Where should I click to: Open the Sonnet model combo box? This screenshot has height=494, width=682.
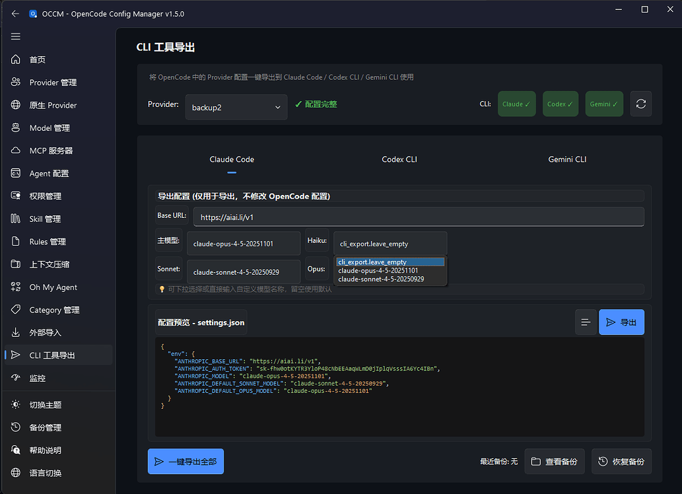click(x=244, y=271)
